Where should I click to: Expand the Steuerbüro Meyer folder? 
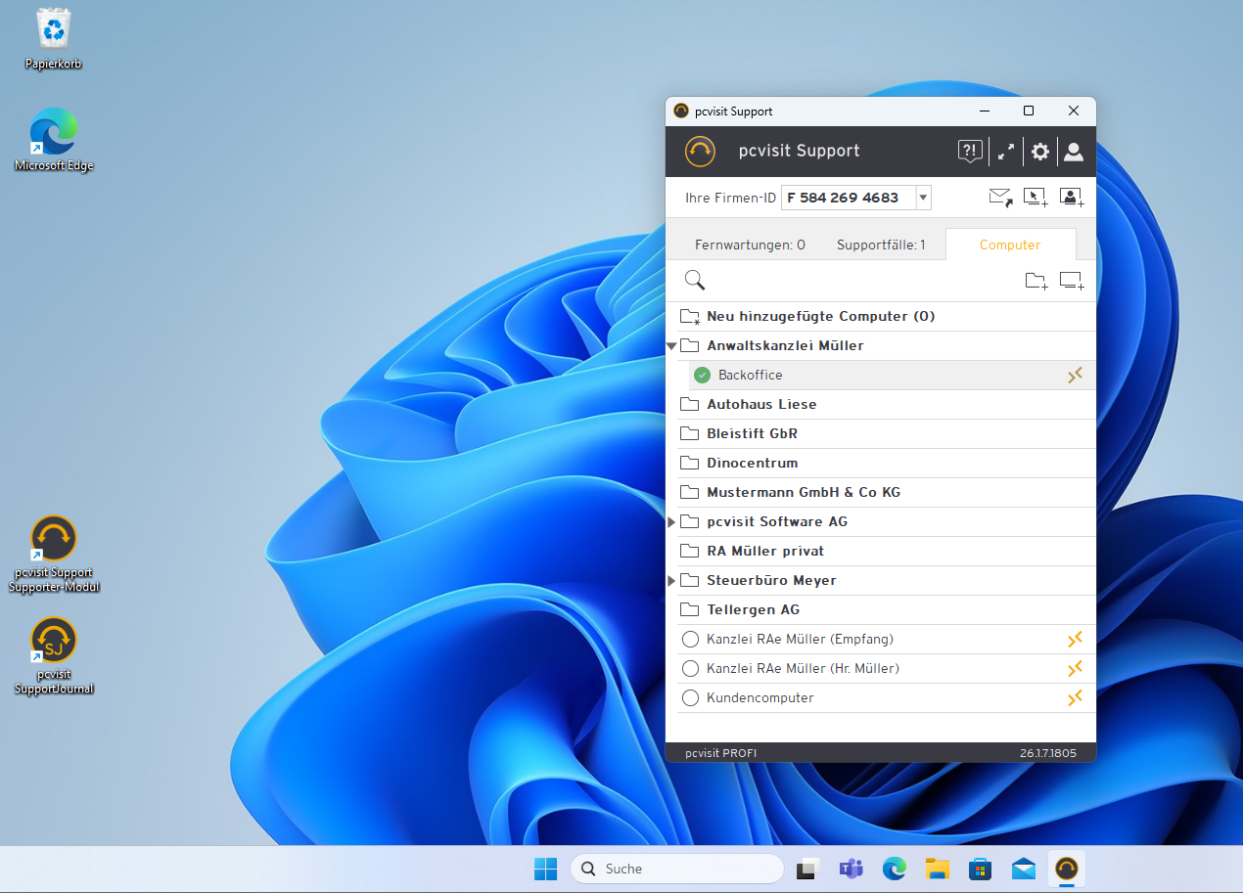(x=671, y=581)
